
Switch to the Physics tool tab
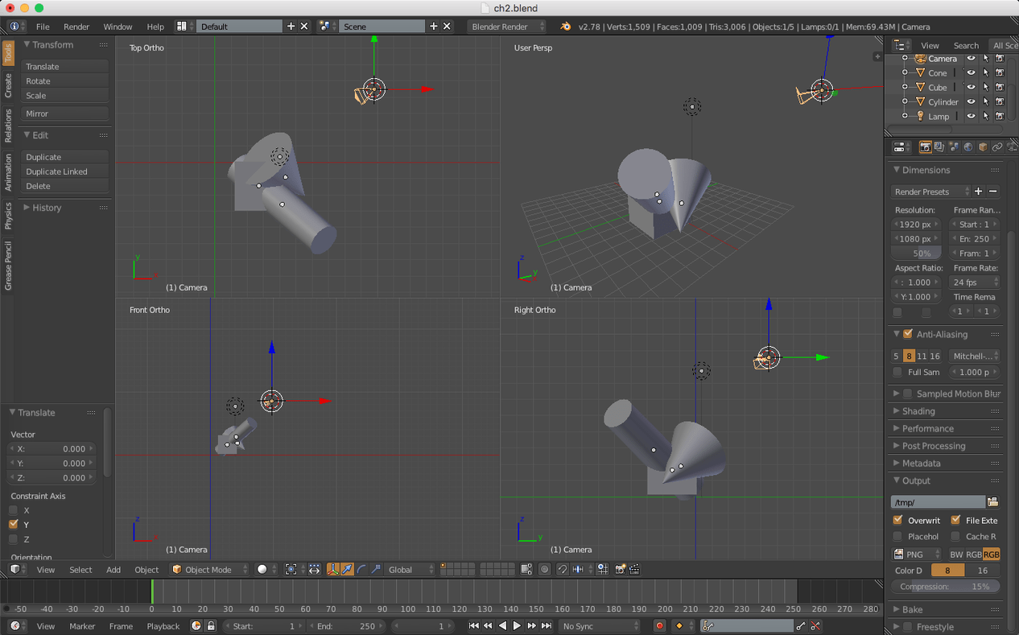(x=8, y=216)
